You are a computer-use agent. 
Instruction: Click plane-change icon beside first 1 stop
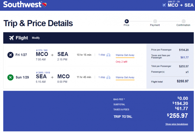click(x=108, y=55)
